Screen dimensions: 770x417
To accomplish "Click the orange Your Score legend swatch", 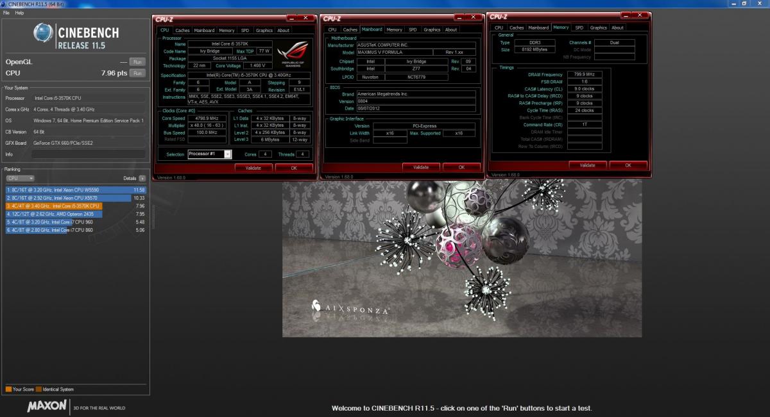I will [8, 389].
